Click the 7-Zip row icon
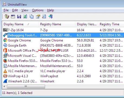This screenshot has height=98, width=124. (5, 30)
